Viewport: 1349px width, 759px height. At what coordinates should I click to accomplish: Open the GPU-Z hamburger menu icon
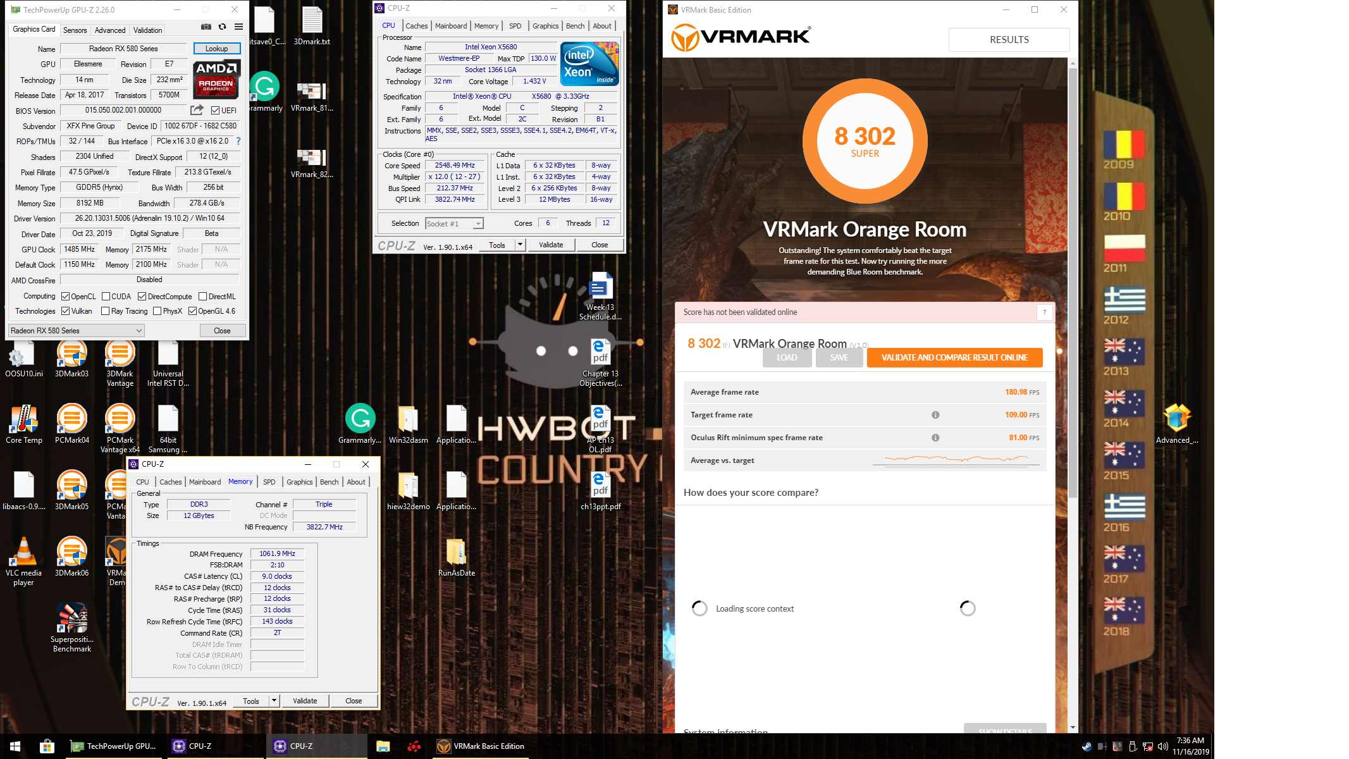click(x=238, y=27)
